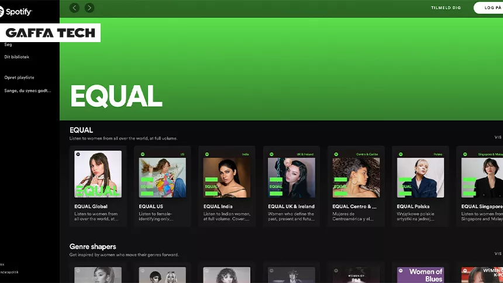
Task: Click the Genre shapers section heading
Action: click(93, 246)
